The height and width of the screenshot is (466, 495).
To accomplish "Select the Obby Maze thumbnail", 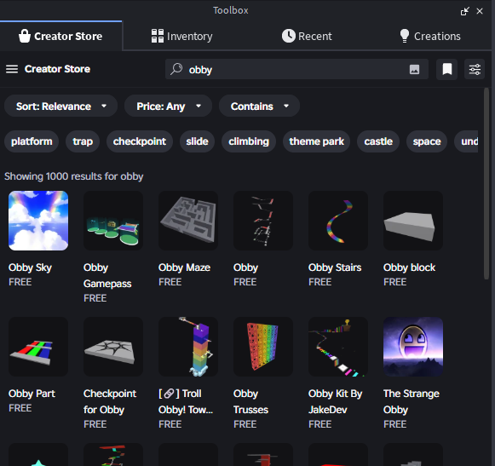I will (188, 221).
